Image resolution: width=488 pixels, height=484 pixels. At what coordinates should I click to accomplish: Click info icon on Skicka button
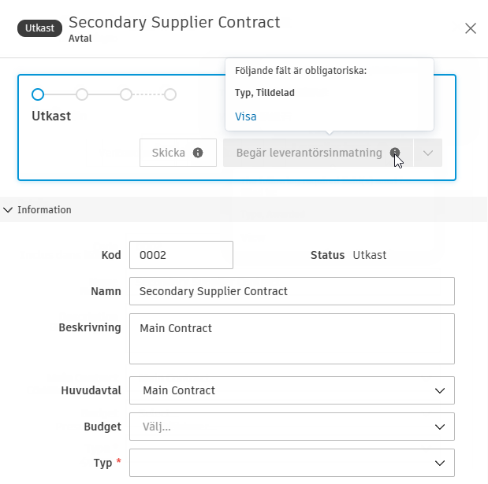pyautogui.click(x=198, y=153)
